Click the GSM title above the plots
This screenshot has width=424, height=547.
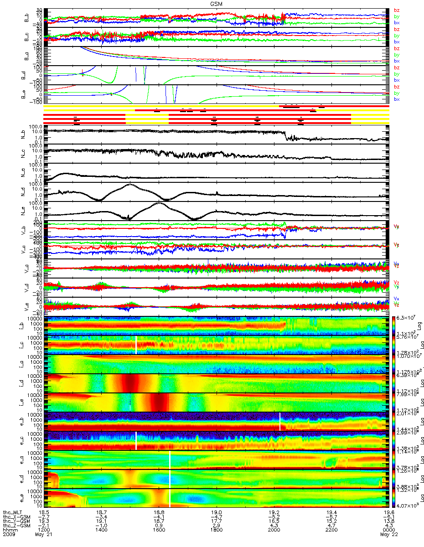[x=217, y=3]
